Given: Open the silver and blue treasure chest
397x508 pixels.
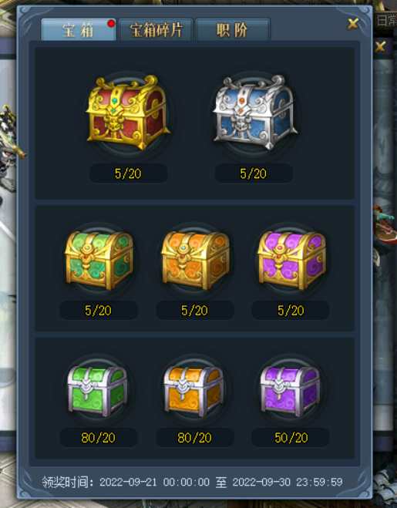Looking at the screenshot, I should tap(255, 113).
